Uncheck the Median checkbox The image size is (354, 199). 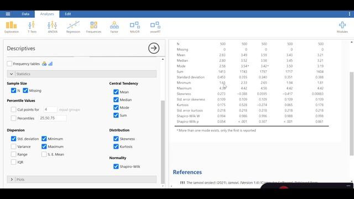(116, 99)
